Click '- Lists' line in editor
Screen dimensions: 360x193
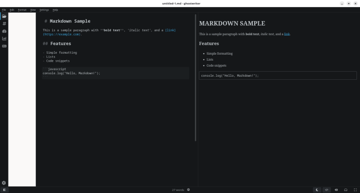click(49, 57)
